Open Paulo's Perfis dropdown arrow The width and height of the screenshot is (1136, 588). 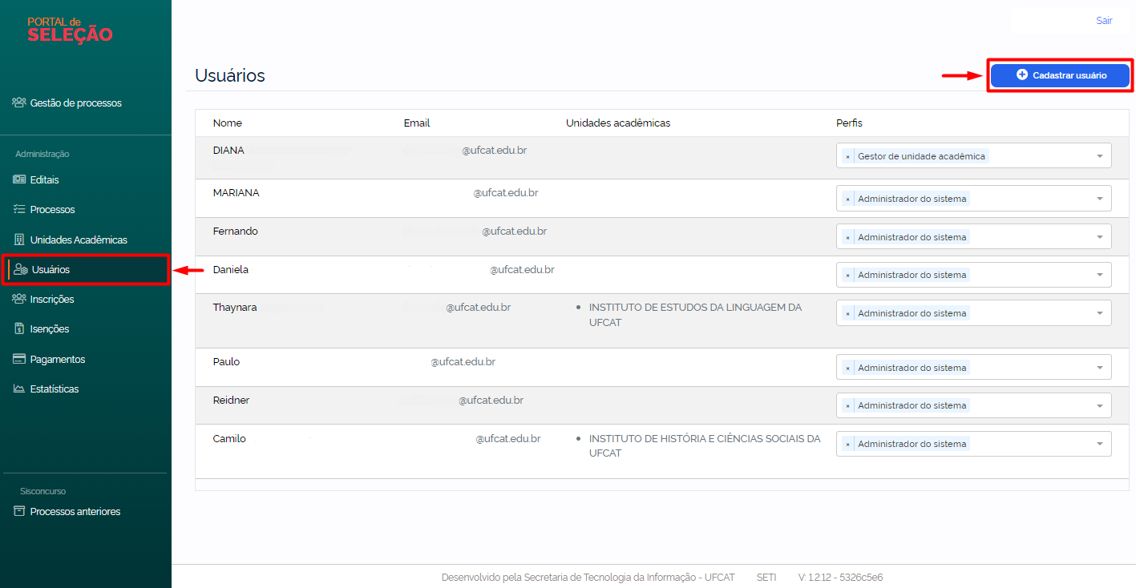(x=1100, y=368)
